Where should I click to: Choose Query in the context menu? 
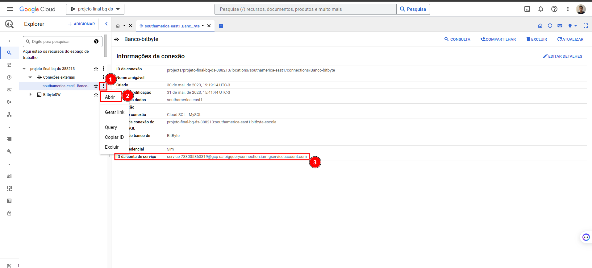point(115,127)
